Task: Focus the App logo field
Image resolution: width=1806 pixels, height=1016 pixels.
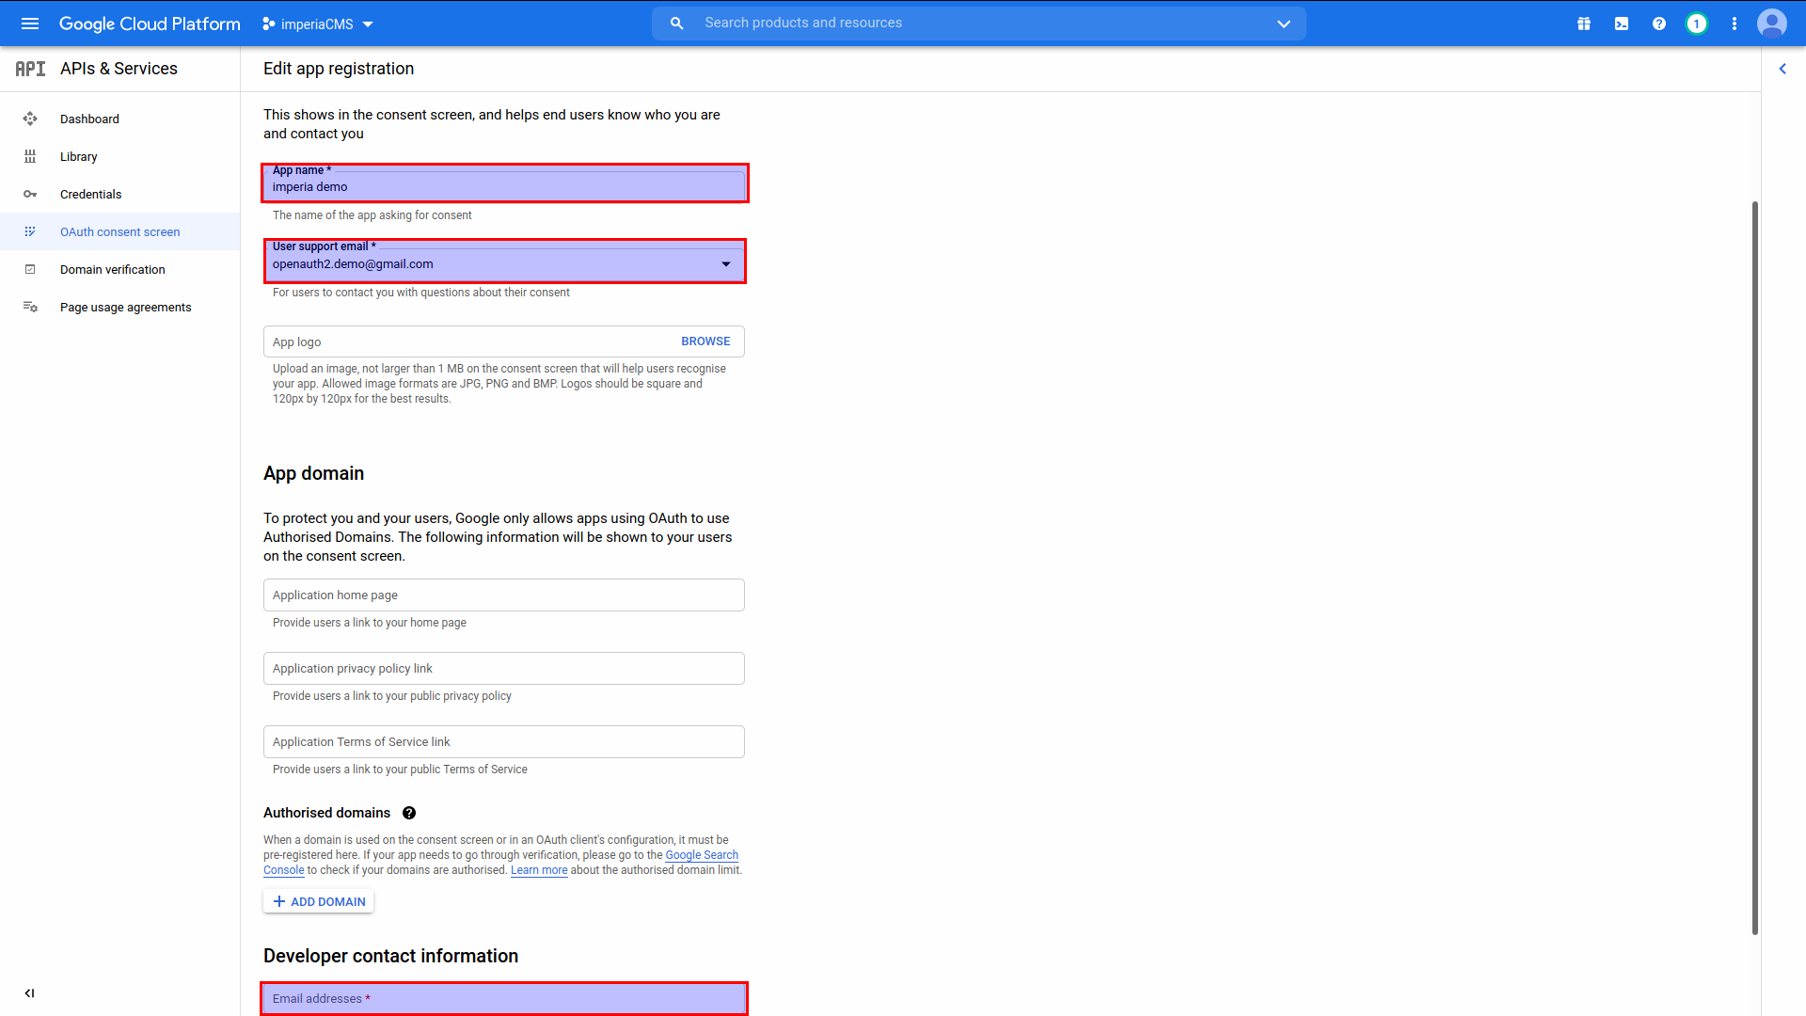Action: click(x=504, y=341)
